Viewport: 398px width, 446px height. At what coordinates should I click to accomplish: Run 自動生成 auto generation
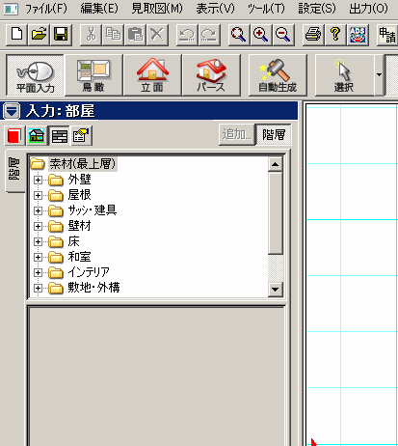coord(278,75)
